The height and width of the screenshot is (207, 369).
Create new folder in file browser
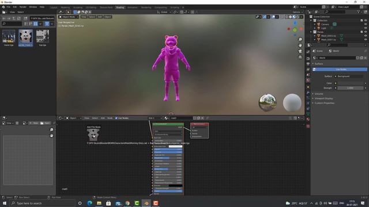[25, 18]
